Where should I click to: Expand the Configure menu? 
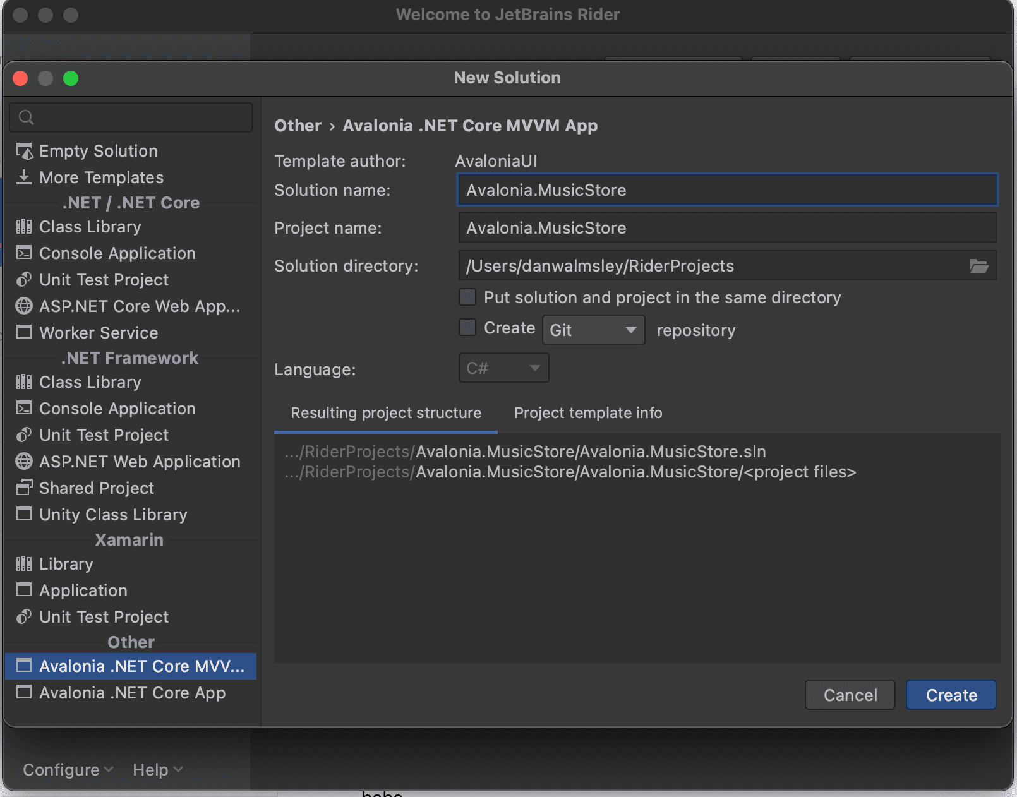tap(68, 770)
